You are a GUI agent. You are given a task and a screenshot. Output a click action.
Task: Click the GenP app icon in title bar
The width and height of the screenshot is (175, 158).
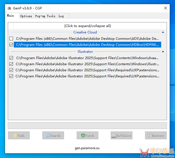[9, 8]
